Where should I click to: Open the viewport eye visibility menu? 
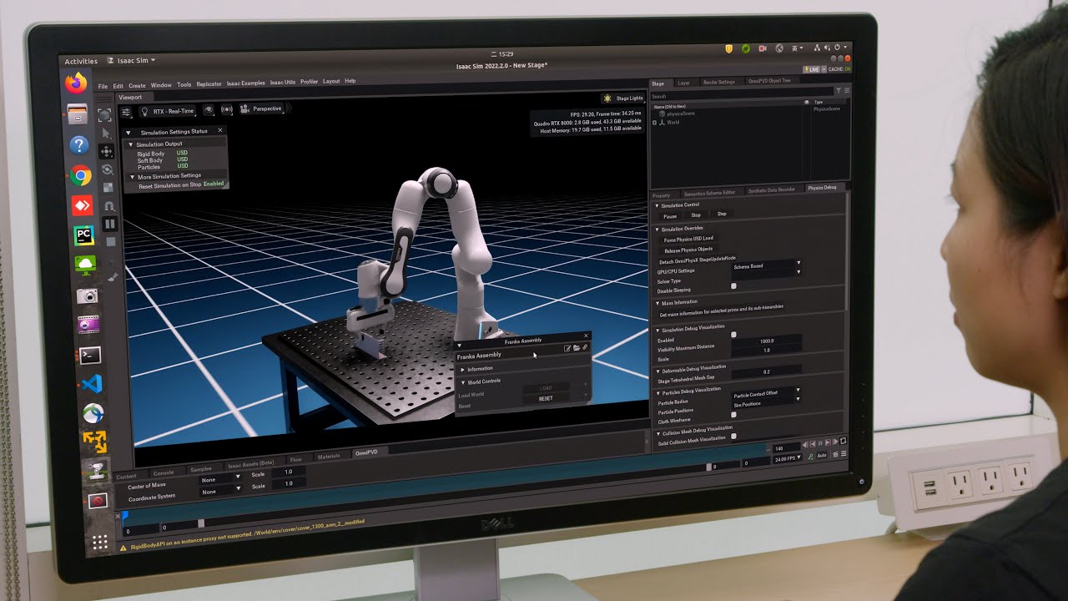[x=208, y=110]
